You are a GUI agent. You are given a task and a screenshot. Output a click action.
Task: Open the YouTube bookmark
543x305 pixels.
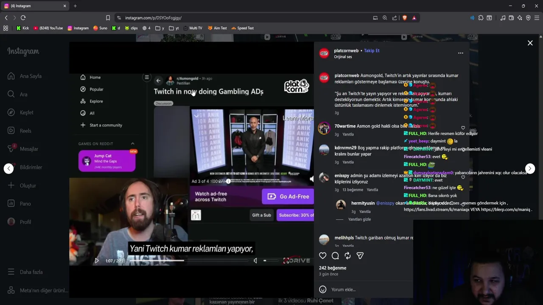(48, 28)
